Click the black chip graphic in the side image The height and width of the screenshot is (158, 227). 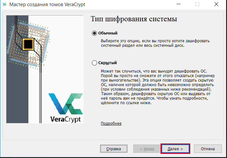[x=28, y=43]
